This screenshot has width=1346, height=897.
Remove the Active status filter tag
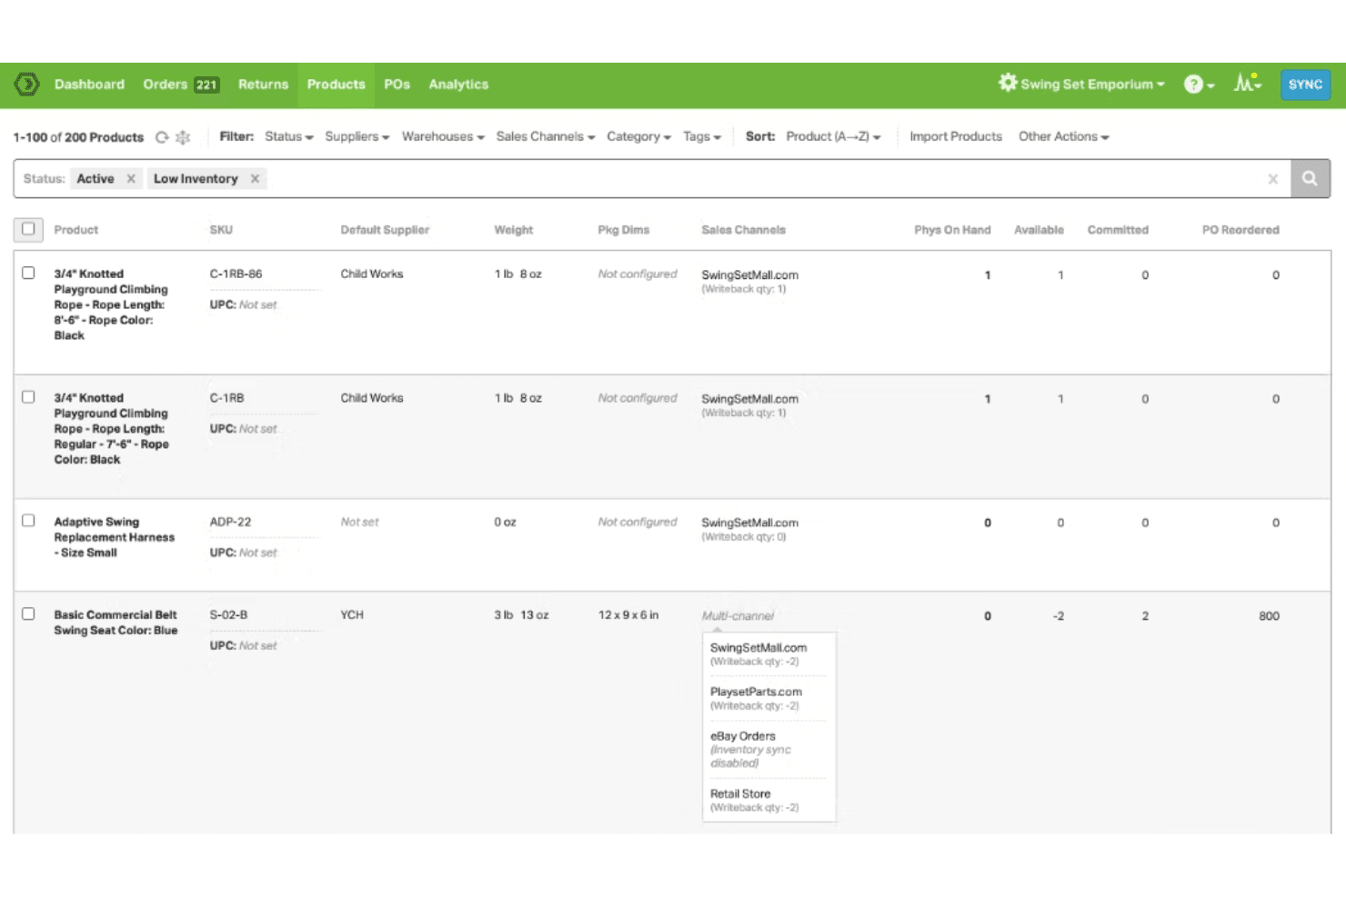point(131,179)
